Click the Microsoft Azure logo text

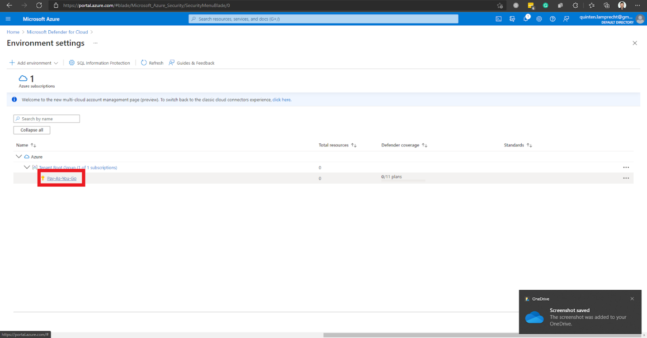(41, 19)
